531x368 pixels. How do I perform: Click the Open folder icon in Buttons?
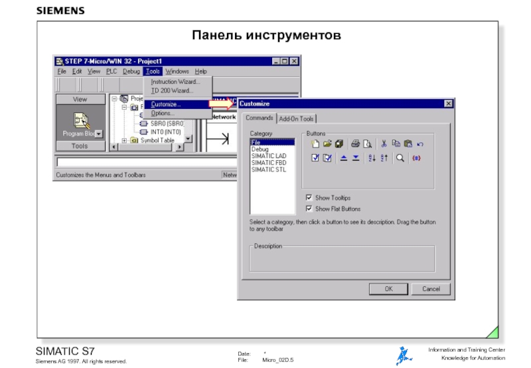coord(327,144)
